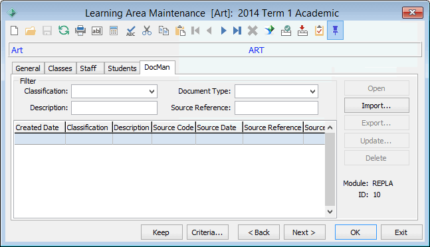Click the Keep button
The height and width of the screenshot is (247, 430).
pos(161,232)
